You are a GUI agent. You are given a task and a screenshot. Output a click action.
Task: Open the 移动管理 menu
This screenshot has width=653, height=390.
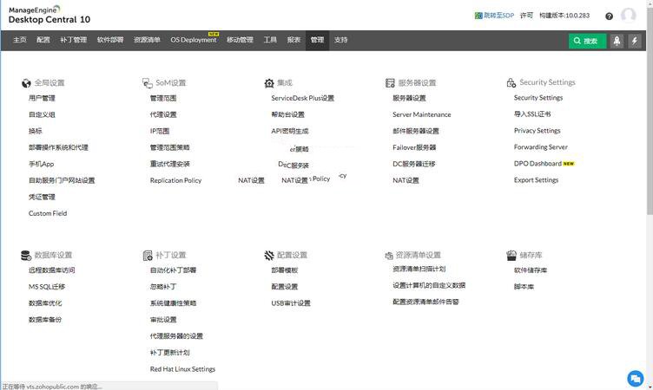[x=240, y=40]
